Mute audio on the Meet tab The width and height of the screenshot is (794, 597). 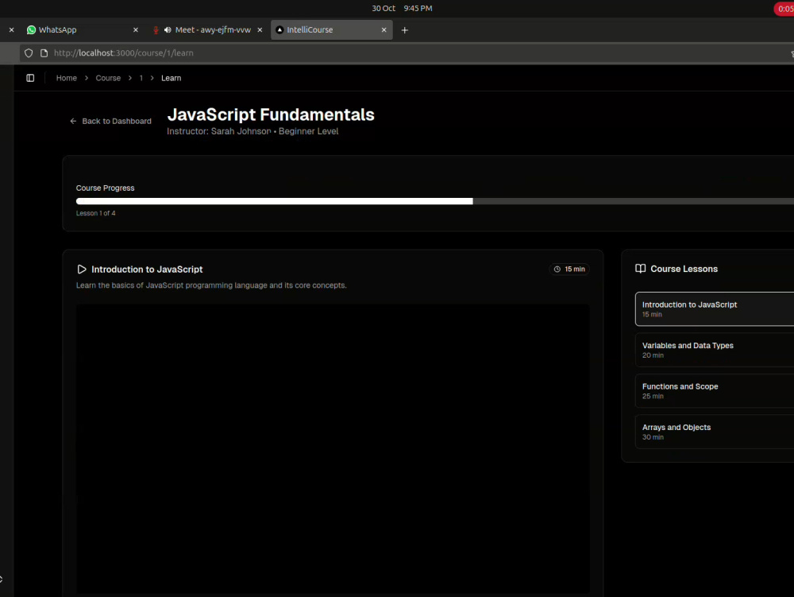point(168,30)
